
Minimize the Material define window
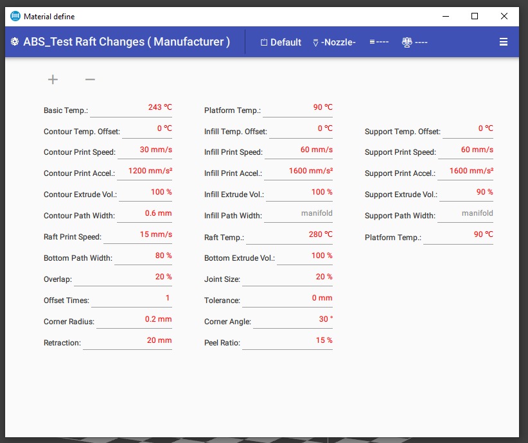tap(446, 16)
